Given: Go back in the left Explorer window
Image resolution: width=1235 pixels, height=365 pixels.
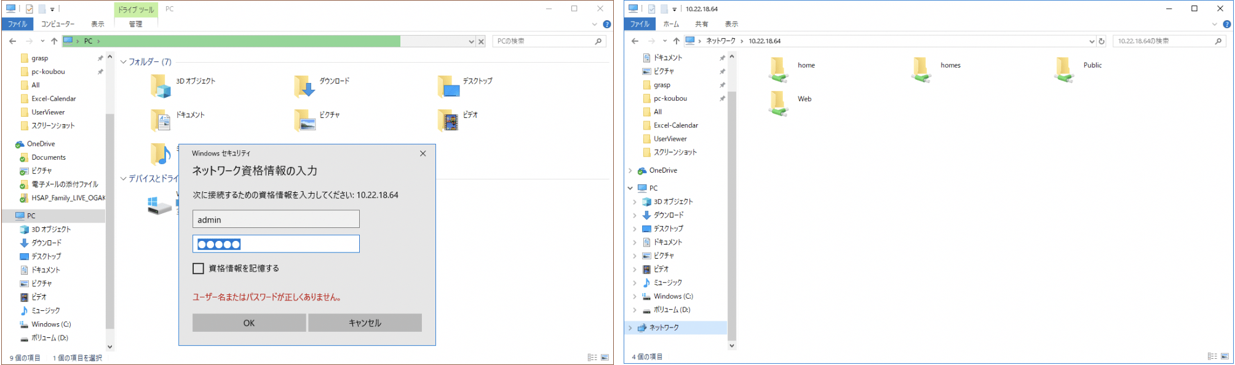Looking at the screenshot, I should [x=13, y=41].
